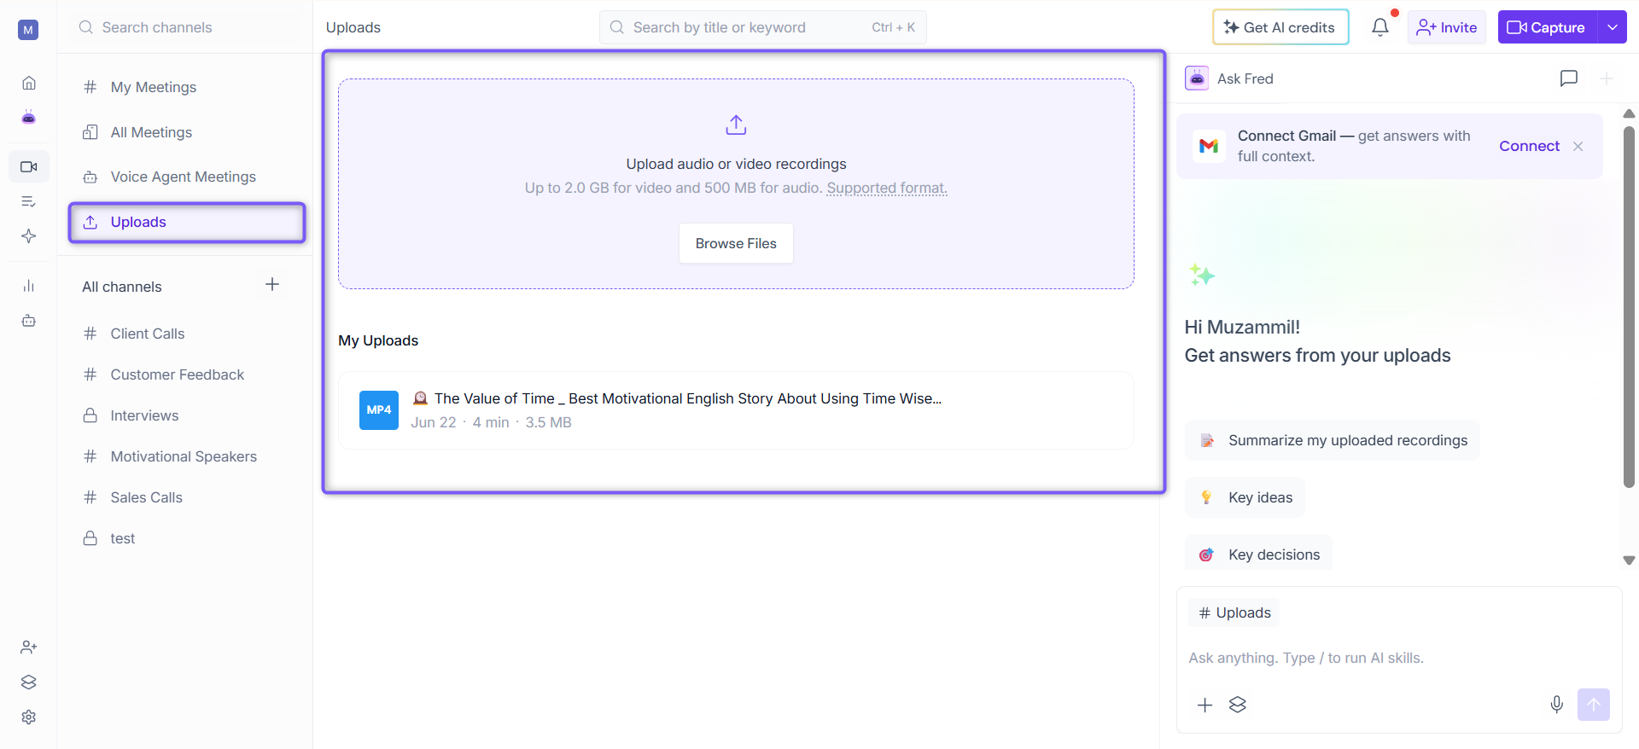Open the sparkle AI apps rail icon
Screen dimensions: 1639x749
29,236
